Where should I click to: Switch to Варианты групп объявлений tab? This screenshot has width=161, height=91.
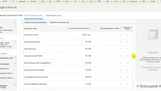pos(35,22)
